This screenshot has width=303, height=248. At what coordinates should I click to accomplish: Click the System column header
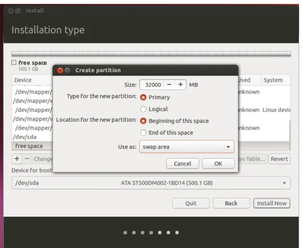click(276, 80)
